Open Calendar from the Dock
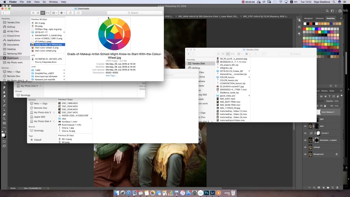350x197 pixels. [141, 193]
